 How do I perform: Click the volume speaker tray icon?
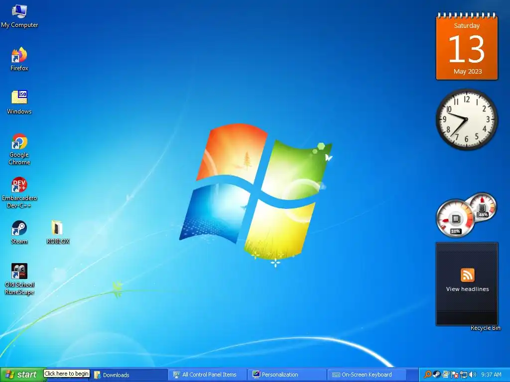[472, 375]
